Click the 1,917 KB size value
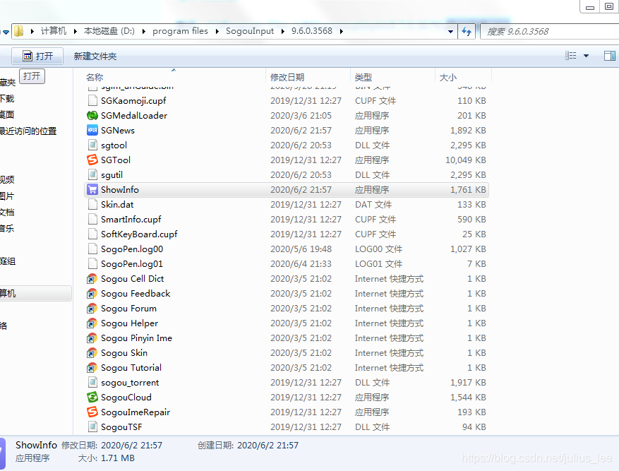 (468, 383)
